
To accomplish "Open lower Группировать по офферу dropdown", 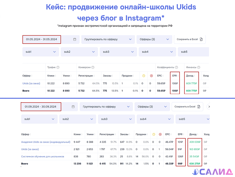I will point(106,107).
